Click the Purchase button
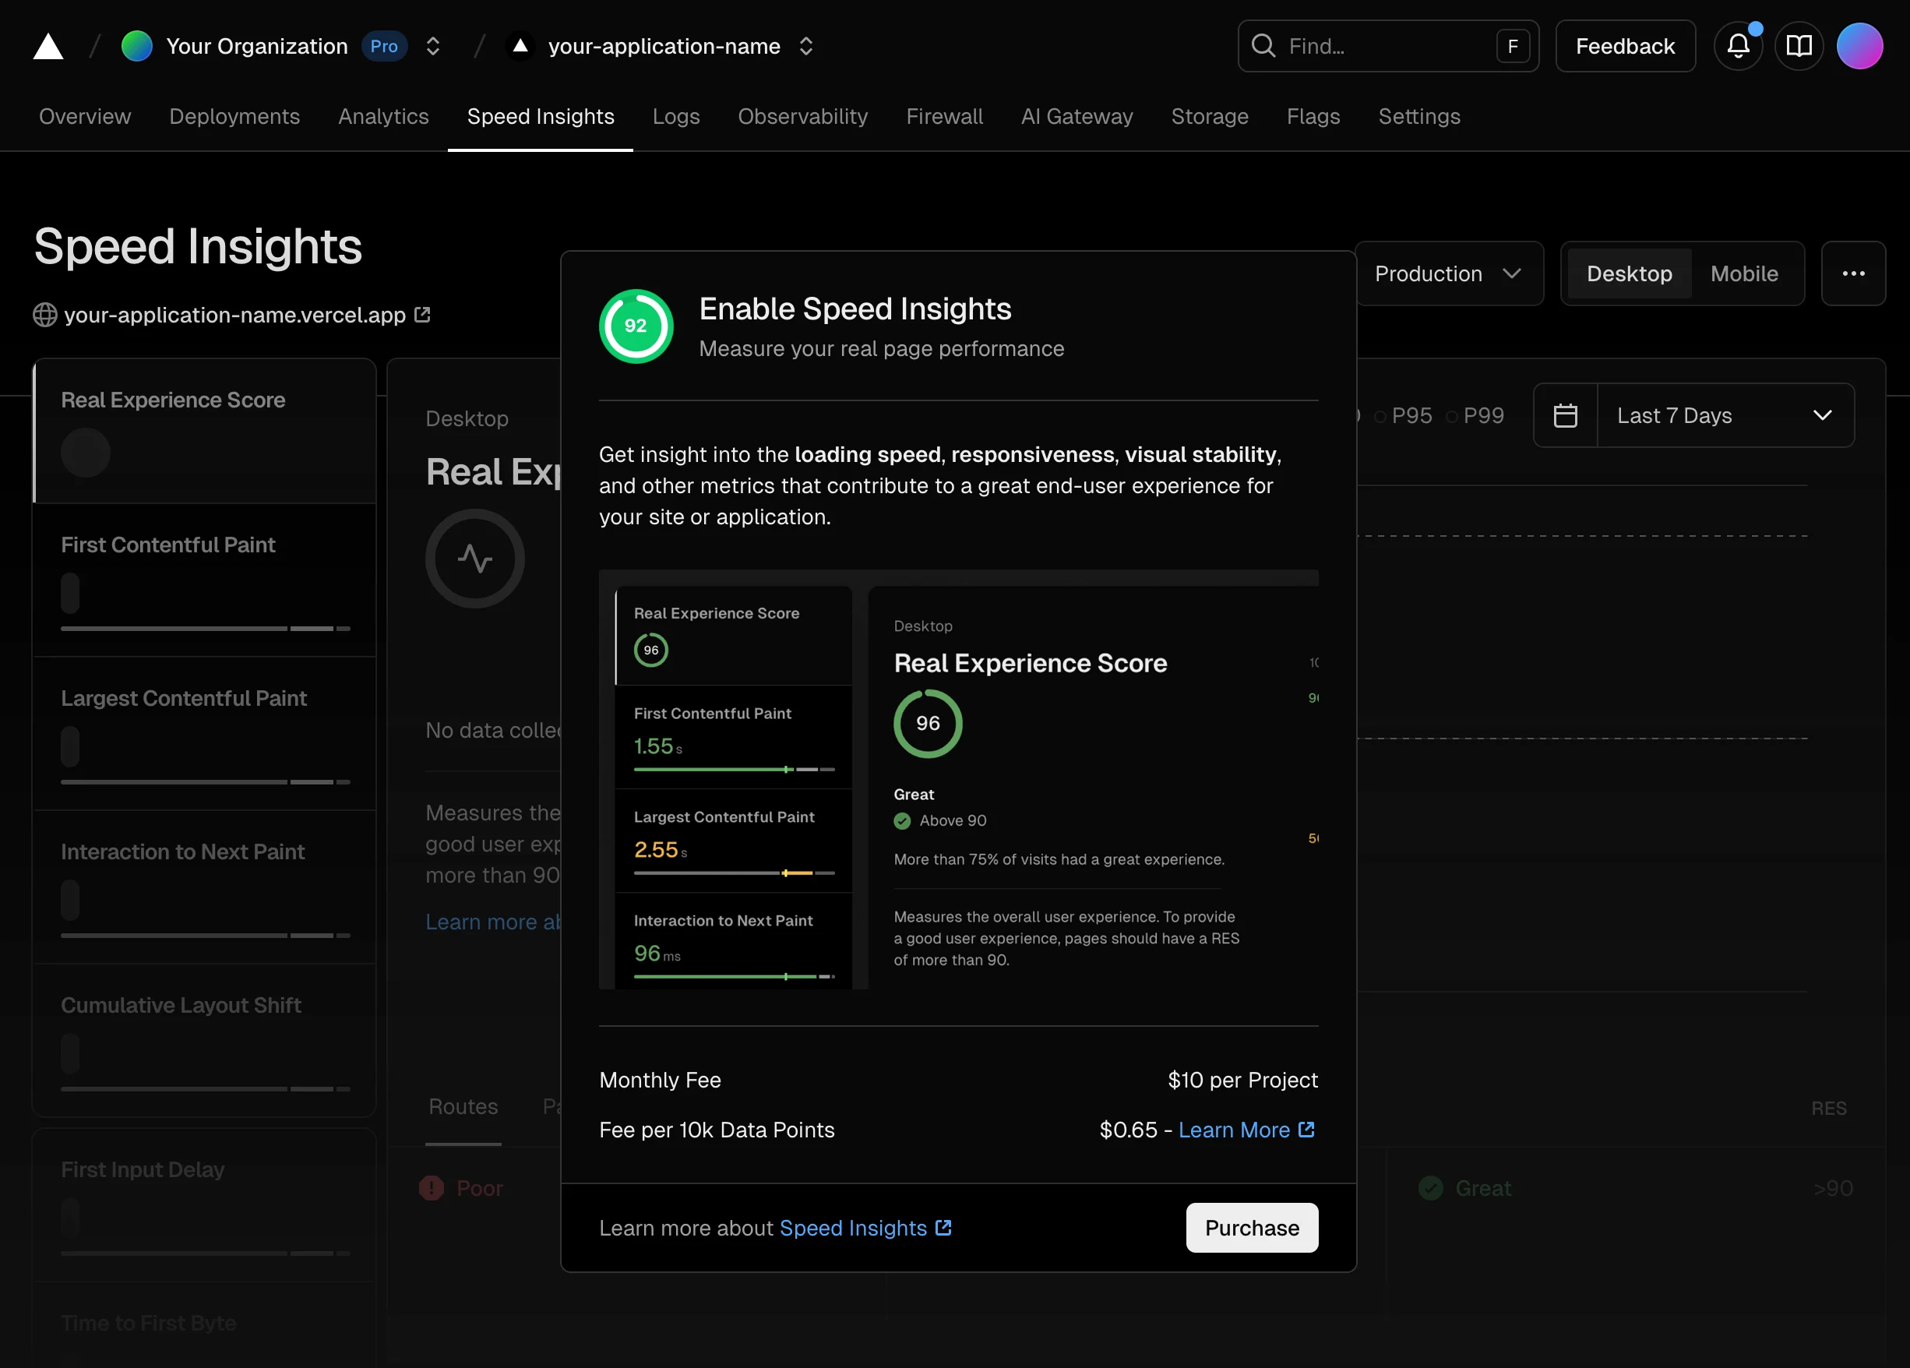 [1253, 1229]
